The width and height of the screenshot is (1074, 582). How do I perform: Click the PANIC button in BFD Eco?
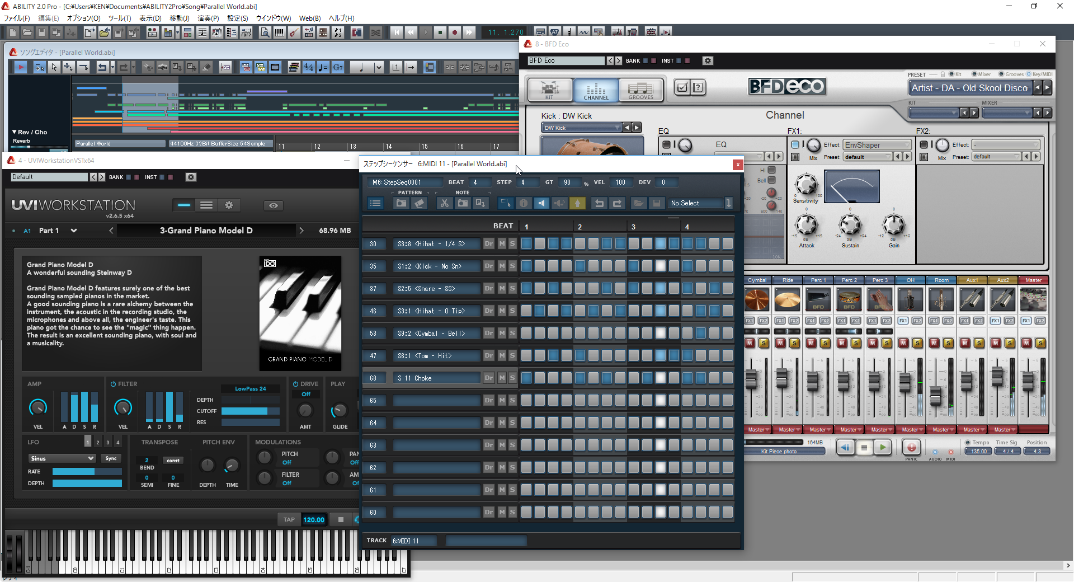click(911, 447)
